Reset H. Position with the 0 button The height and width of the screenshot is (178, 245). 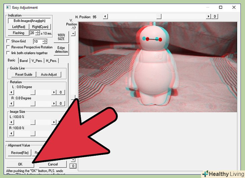click(x=215, y=16)
